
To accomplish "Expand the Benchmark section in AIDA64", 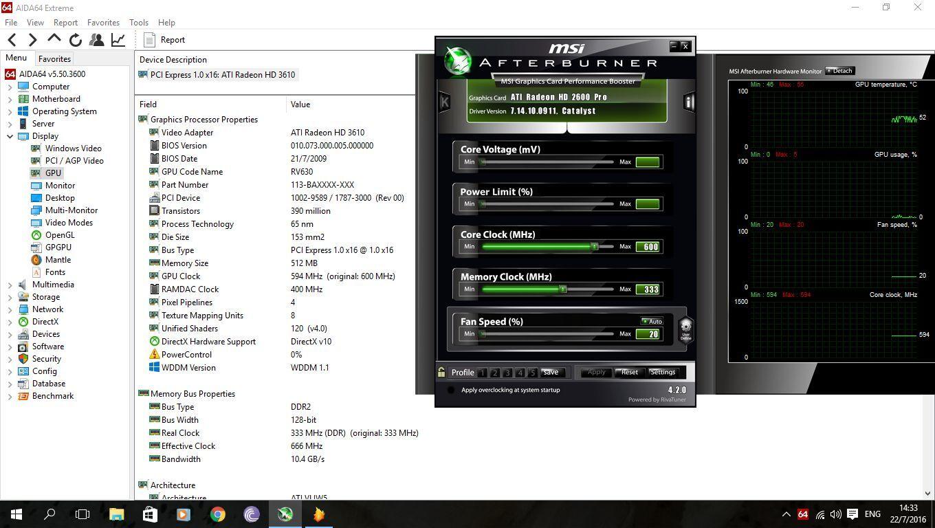I will point(9,395).
